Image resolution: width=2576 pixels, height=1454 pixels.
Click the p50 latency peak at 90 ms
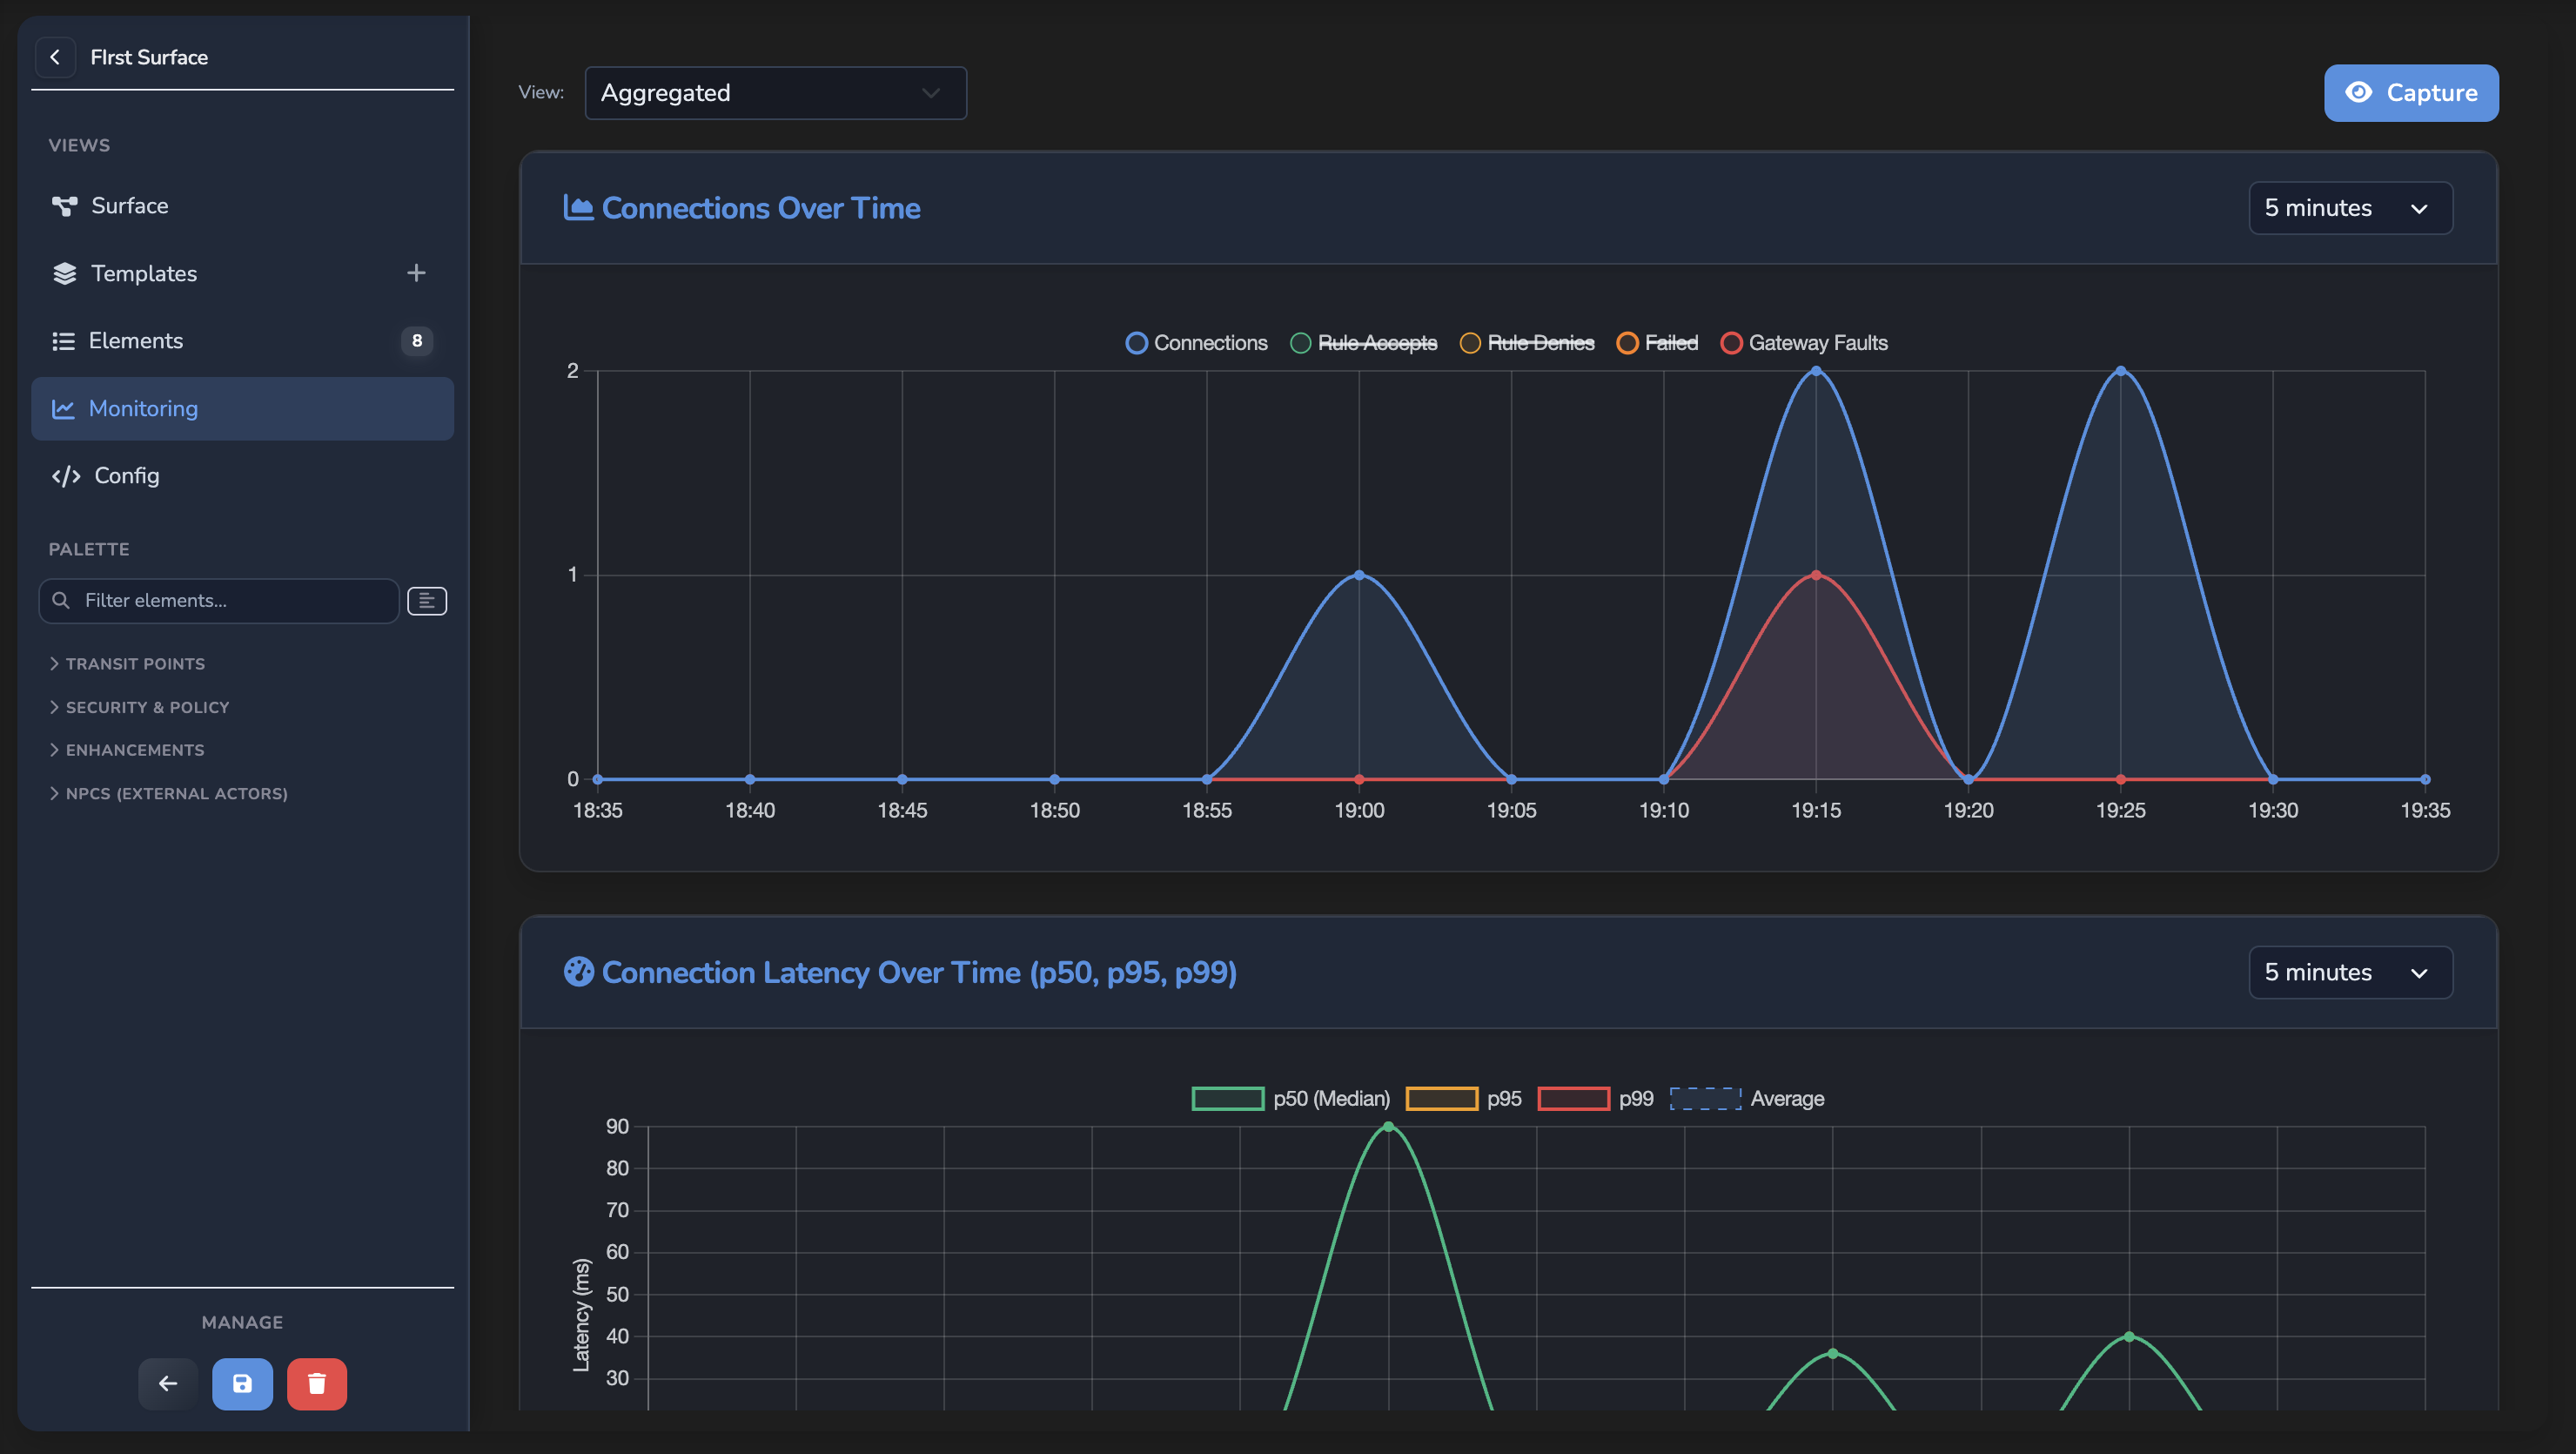(1388, 1127)
